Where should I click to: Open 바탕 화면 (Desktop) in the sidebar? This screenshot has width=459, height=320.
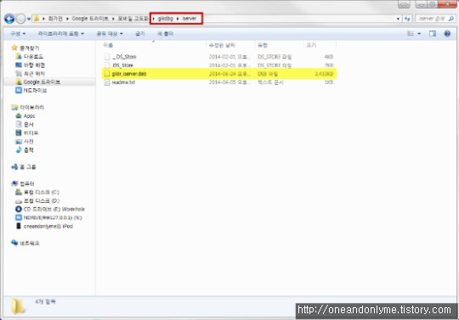click(30, 65)
